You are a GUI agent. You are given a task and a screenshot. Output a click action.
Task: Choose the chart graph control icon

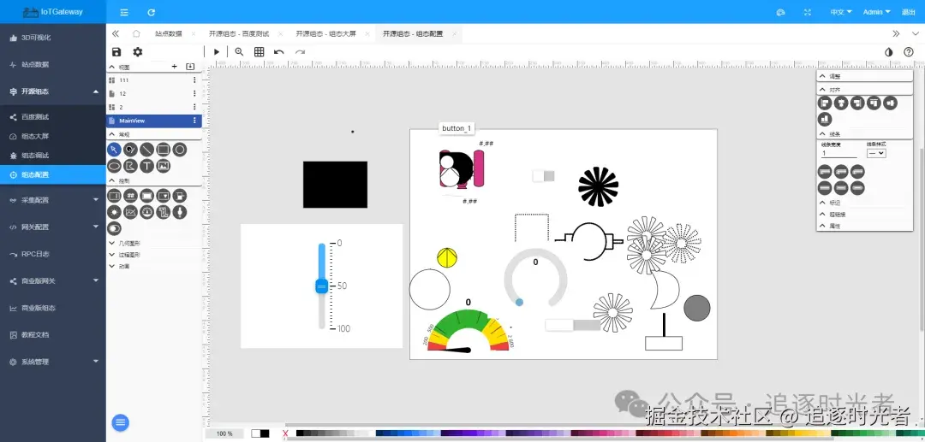tap(130, 212)
